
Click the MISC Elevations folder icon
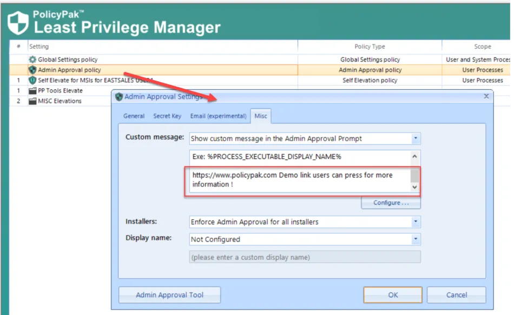click(32, 101)
